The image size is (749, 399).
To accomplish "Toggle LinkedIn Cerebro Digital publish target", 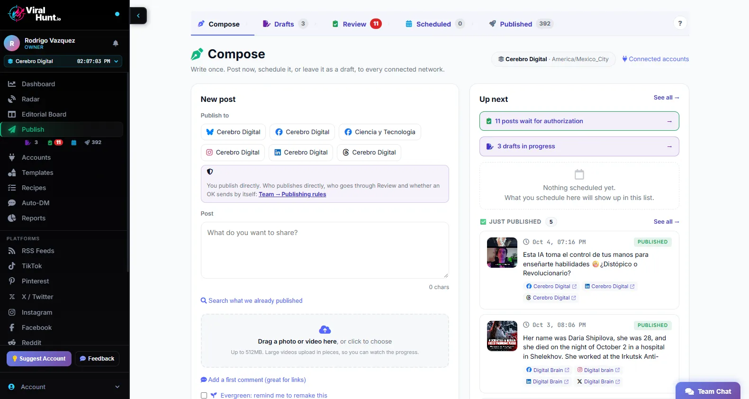I will click(x=301, y=153).
